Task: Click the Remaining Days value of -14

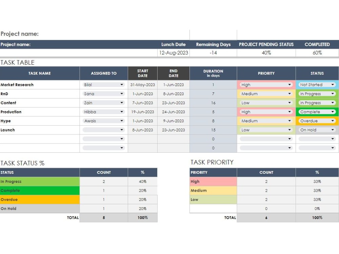Action: click(x=213, y=52)
